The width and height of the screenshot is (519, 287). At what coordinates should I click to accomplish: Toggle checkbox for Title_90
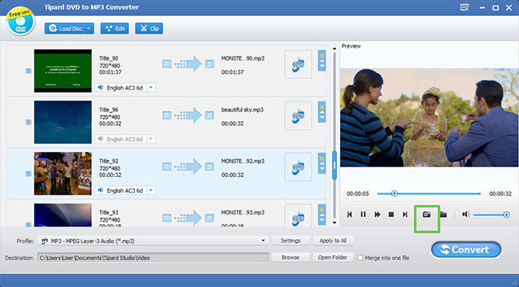(29, 70)
